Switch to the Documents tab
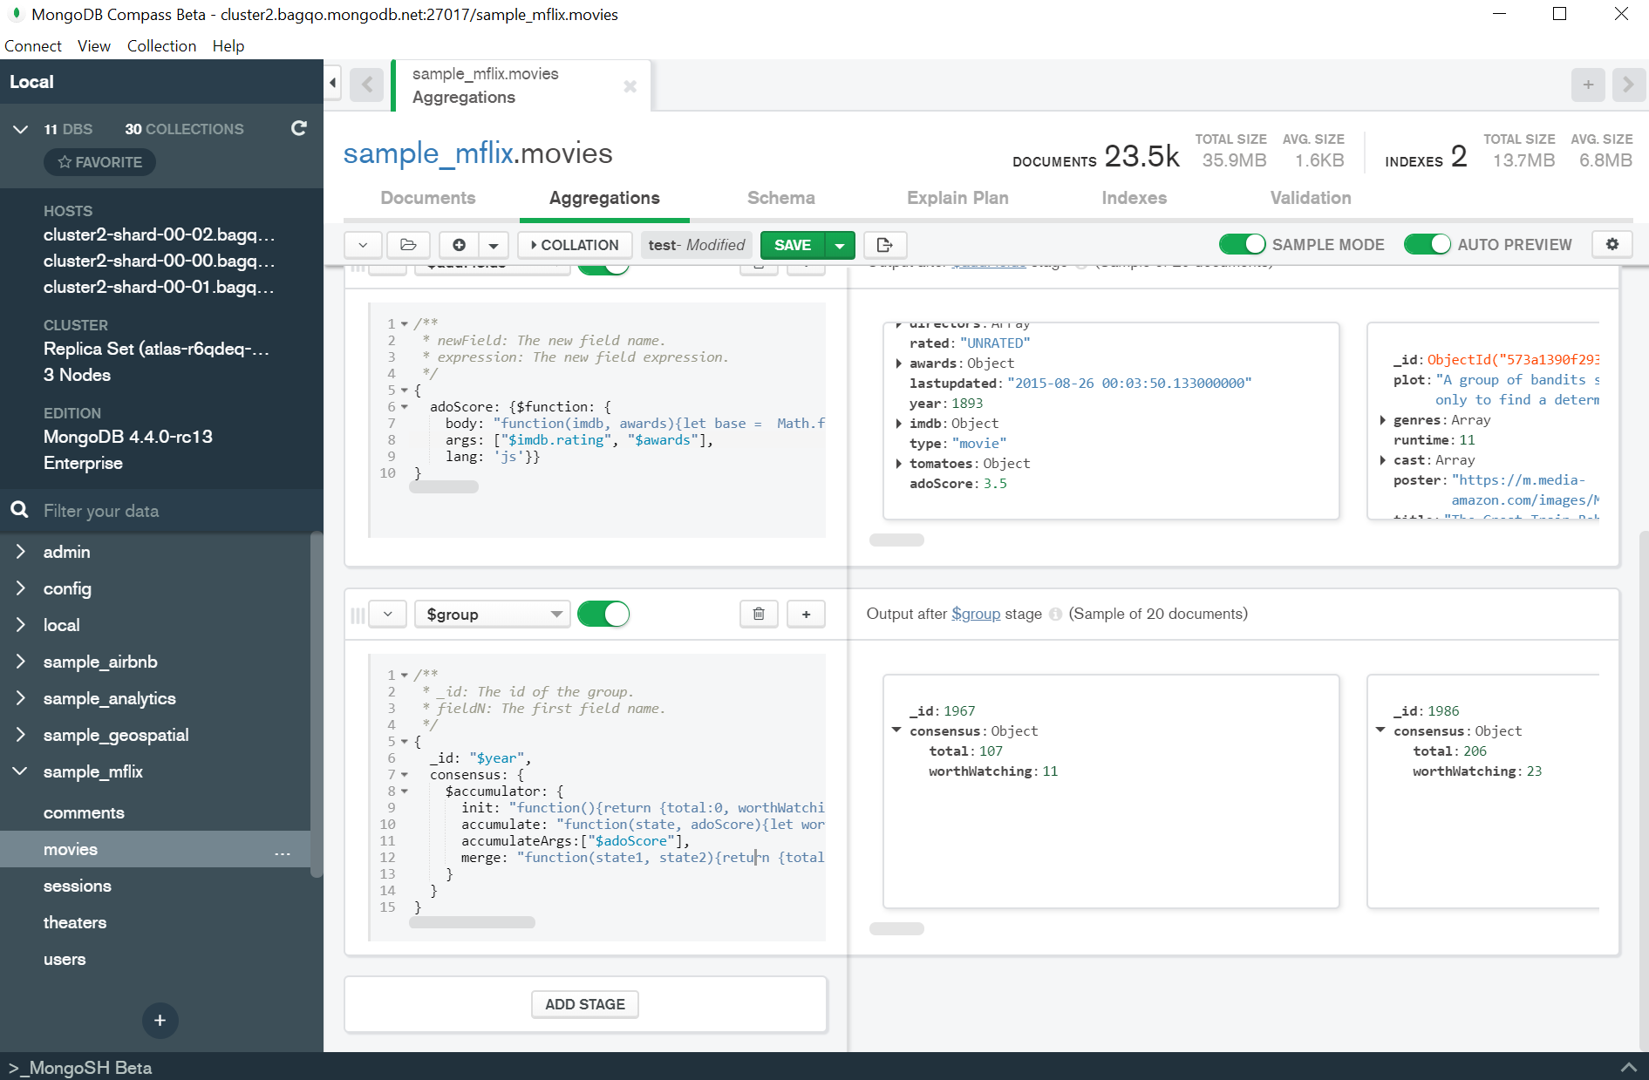This screenshot has height=1080, width=1649. point(428,198)
